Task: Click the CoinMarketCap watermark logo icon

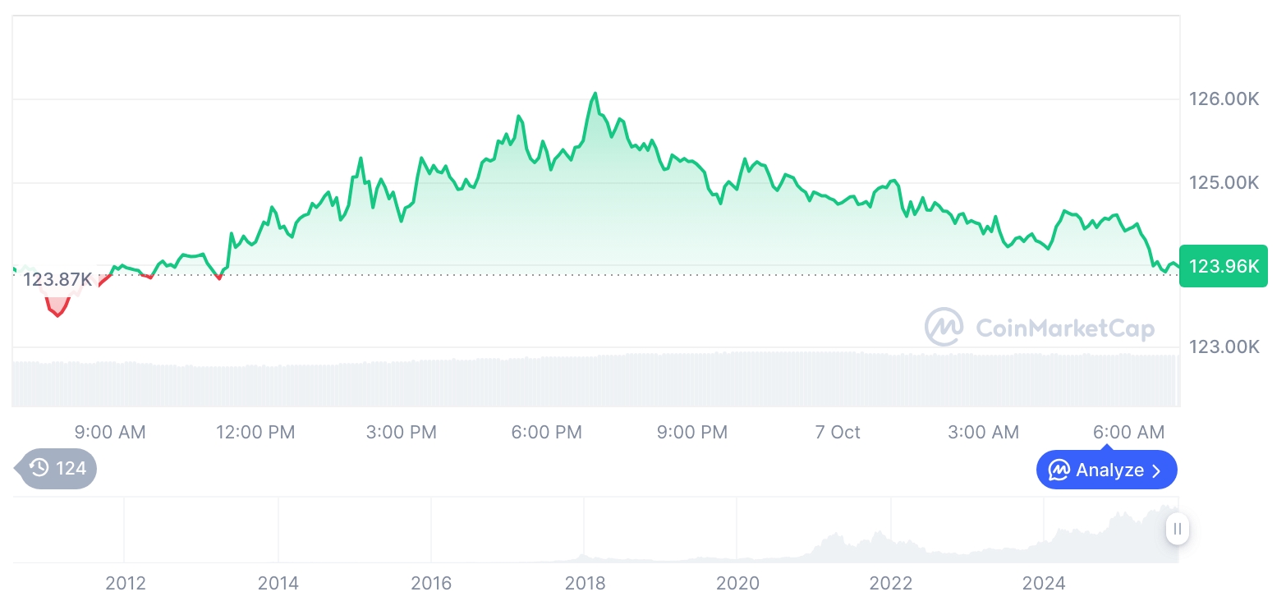Action: coord(944,327)
